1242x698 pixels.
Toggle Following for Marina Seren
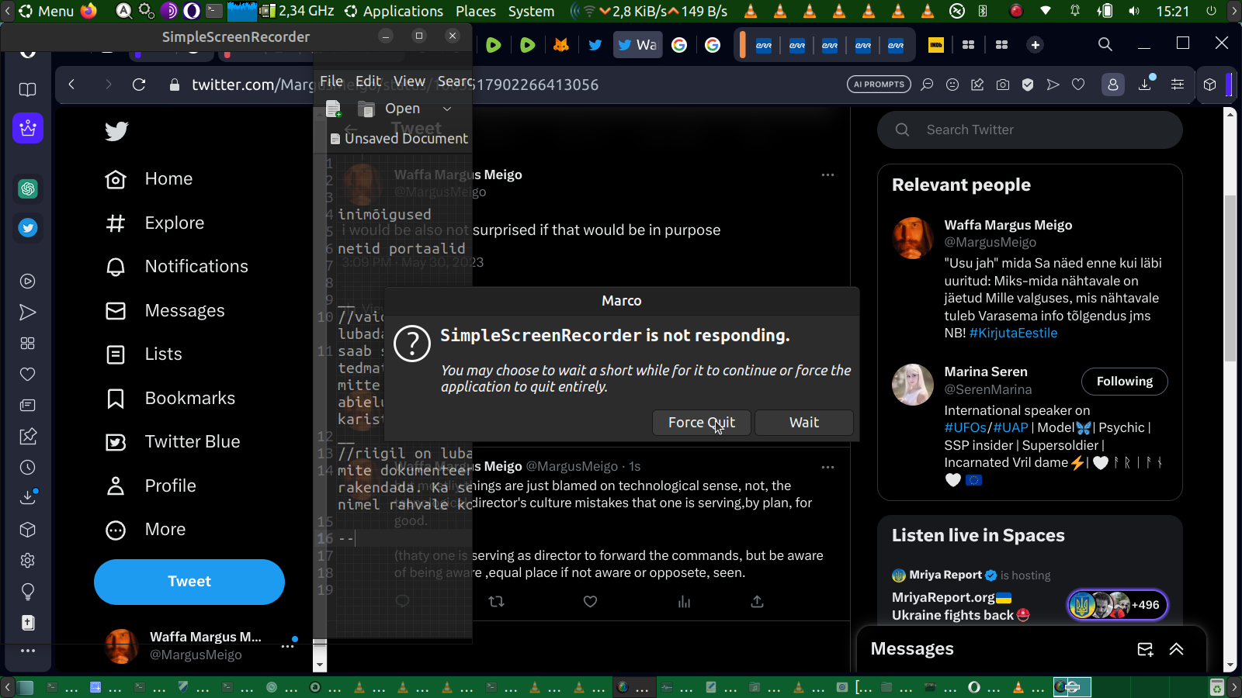coord(1125,382)
